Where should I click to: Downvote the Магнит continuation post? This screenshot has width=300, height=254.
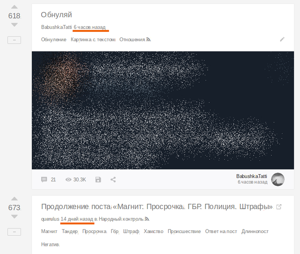coord(14,217)
